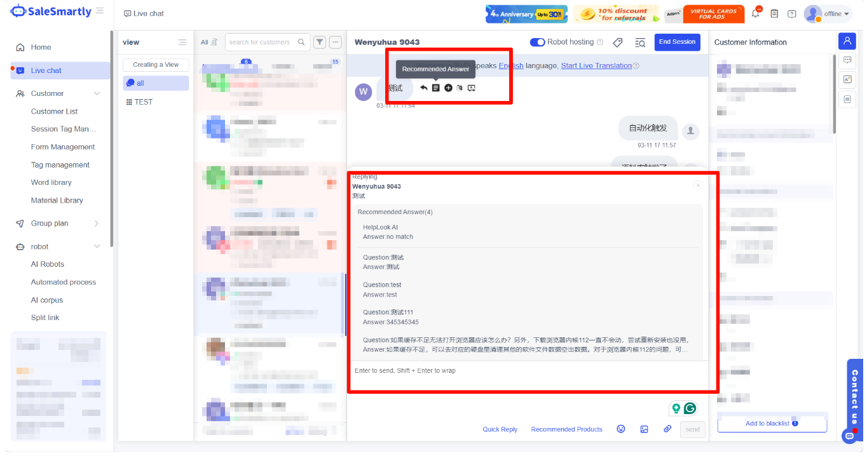Click the reply arrow icon on the message

tap(424, 88)
